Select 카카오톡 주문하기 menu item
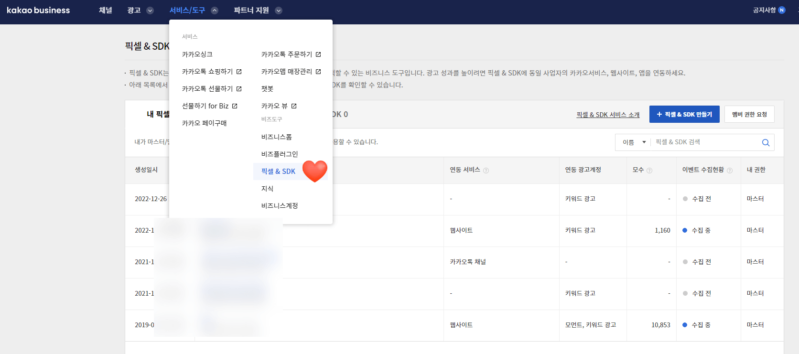The height and width of the screenshot is (354, 799). point(287,54)
